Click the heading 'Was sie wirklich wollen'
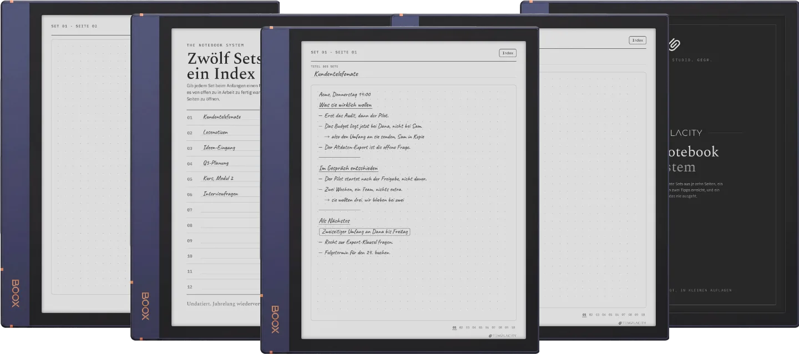 click(345, 105)
